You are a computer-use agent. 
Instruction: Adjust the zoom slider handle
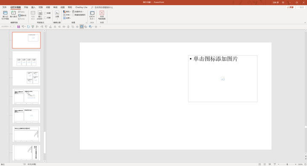287,164
